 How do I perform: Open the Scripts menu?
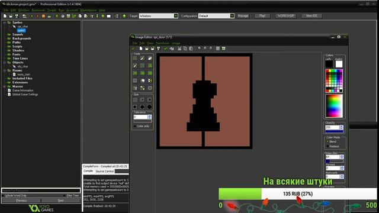[x=52, y=10]
